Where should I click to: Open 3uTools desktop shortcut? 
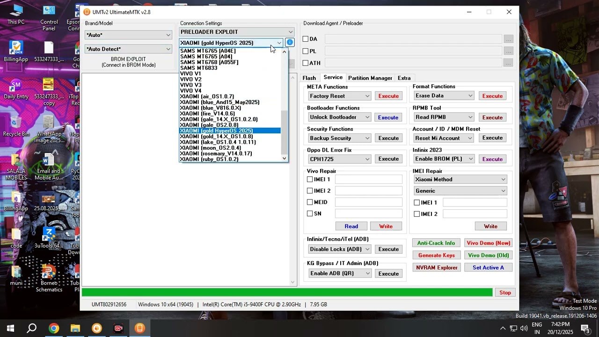(x=49, y=238)
